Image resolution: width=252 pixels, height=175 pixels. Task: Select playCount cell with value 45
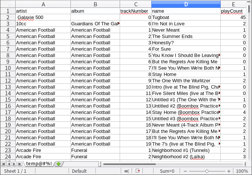click(233, 17)
